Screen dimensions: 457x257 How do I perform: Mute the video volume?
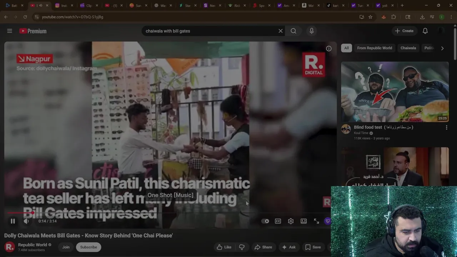coord(26,221)
